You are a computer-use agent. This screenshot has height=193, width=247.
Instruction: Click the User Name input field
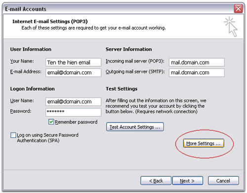[73, 101]
